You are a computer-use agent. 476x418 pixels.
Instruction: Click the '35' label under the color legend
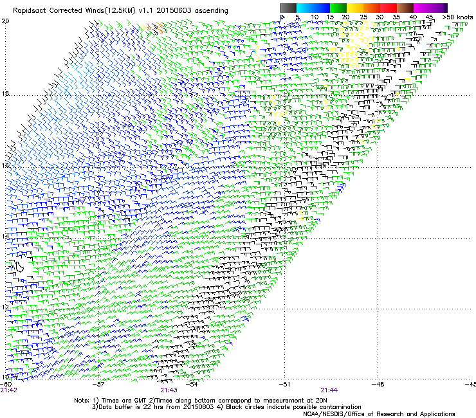pos(396,17)
